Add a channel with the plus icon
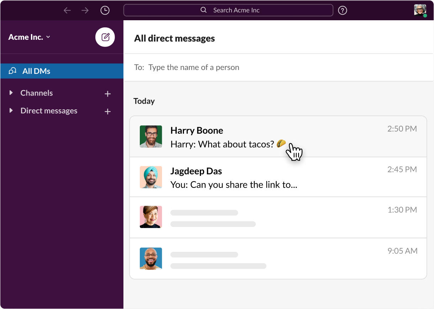Screen dimensions: 434x309 (x=107, y=93)
